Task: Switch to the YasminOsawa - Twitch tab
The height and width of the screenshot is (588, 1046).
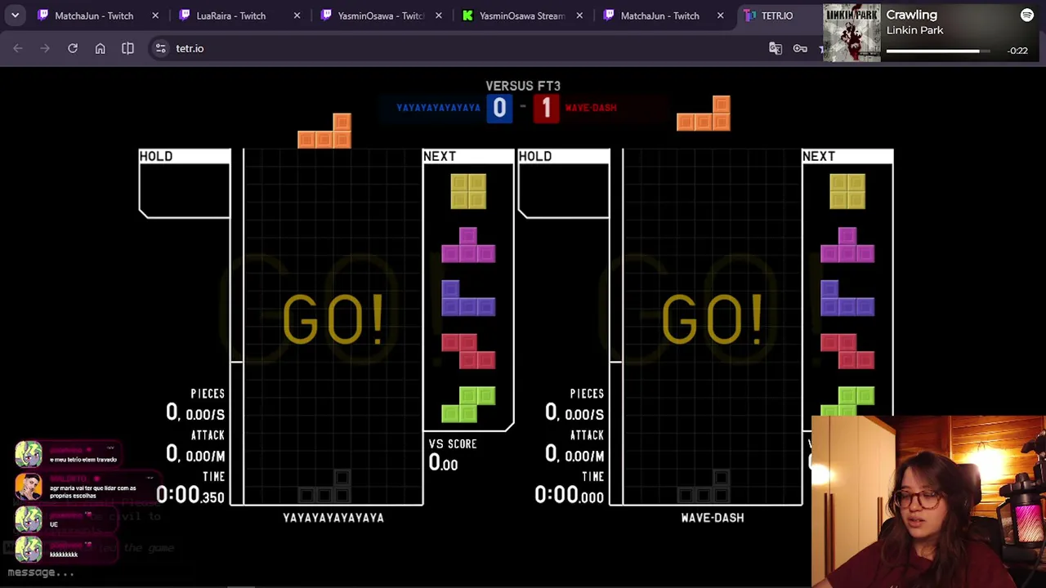Action: [x=380, y=16]
